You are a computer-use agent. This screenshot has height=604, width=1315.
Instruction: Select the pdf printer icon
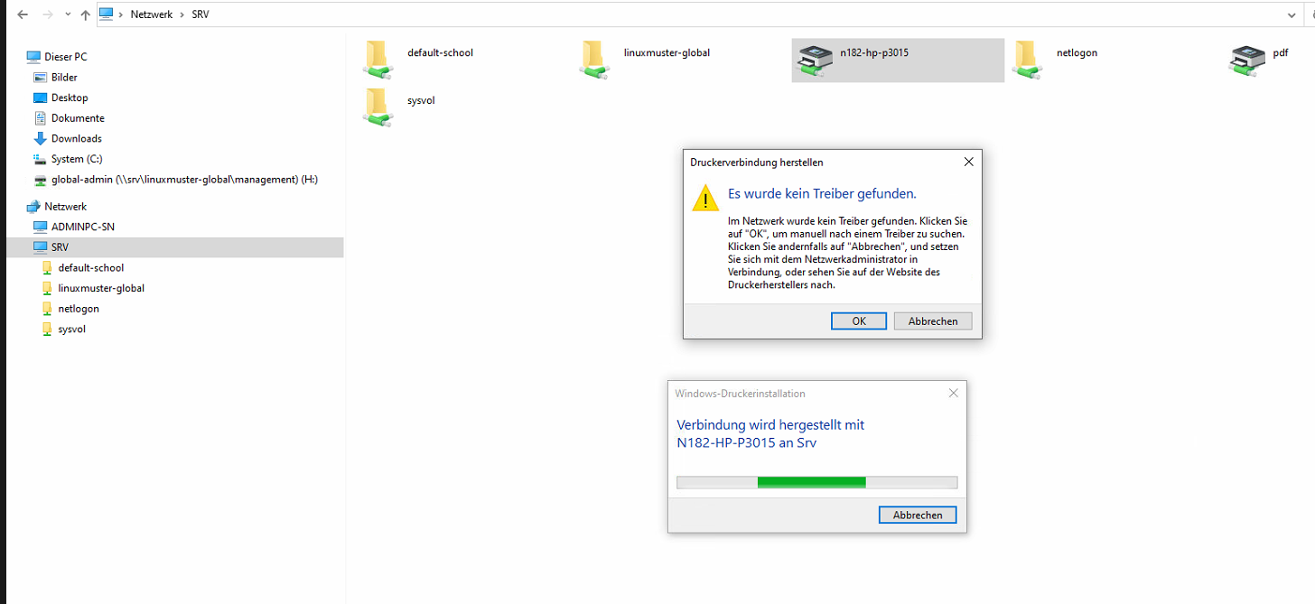(x=1246, y=60)
